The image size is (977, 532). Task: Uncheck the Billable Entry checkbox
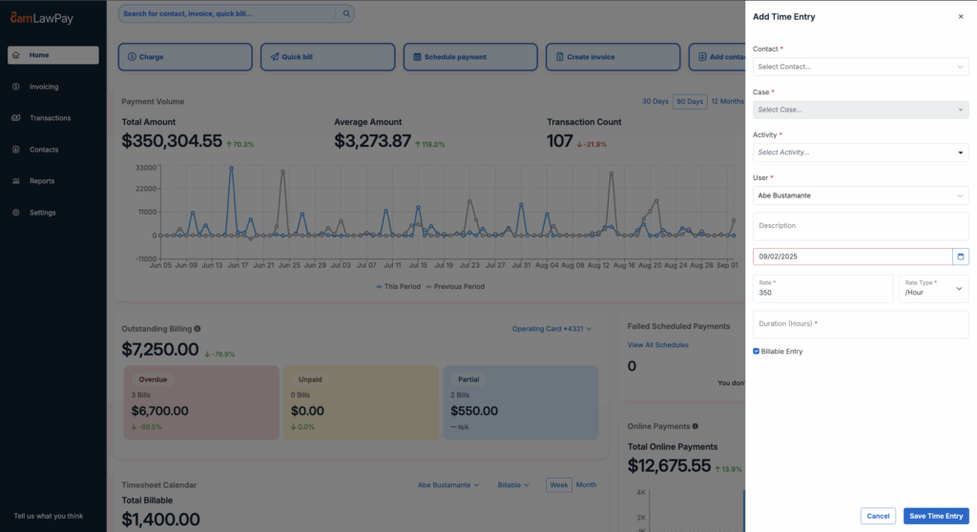tap(757, 351)
